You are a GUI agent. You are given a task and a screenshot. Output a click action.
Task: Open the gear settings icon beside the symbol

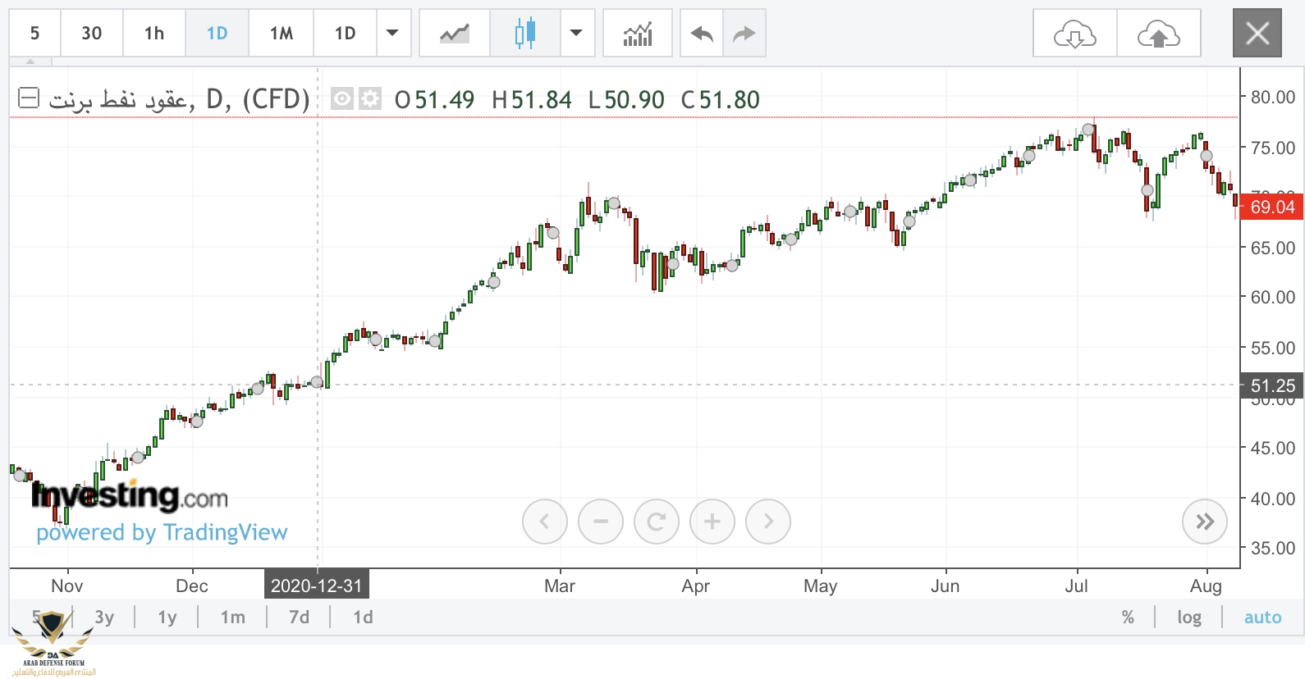coord(371,99)
